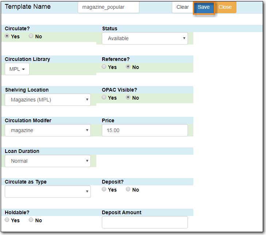Click the Deposit Amount input field

coord(144,222)
